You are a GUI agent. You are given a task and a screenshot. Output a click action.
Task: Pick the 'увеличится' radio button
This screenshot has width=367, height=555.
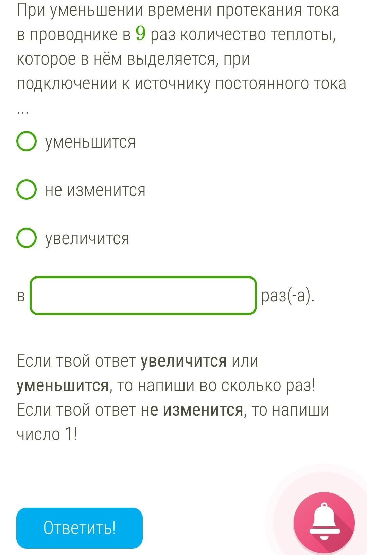pos(27,238)
